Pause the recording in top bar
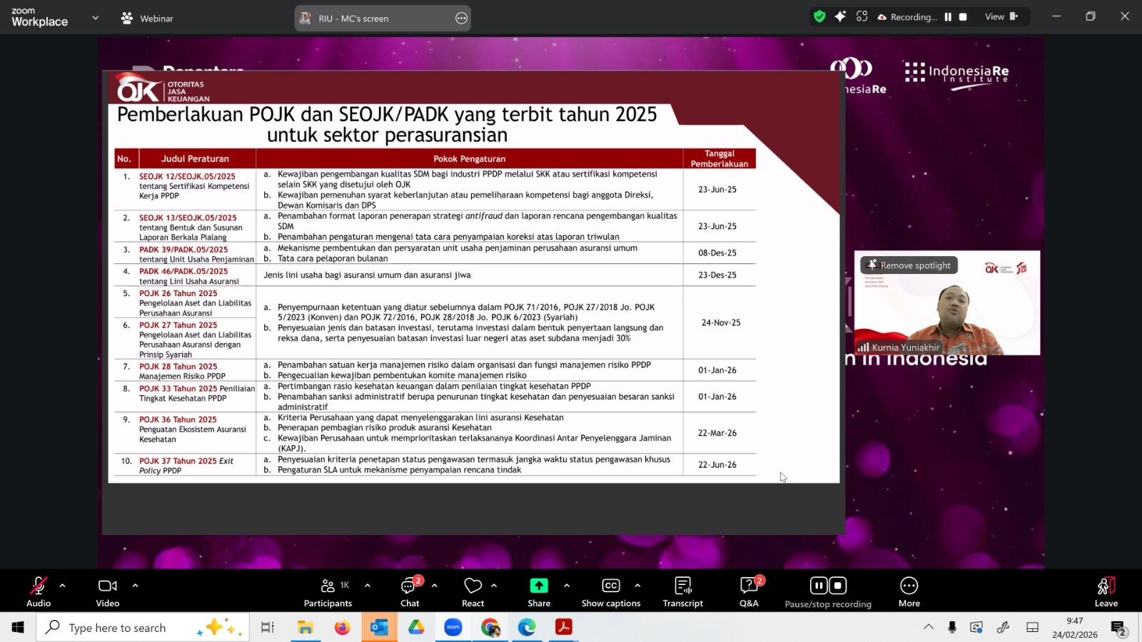 [948, 17]
